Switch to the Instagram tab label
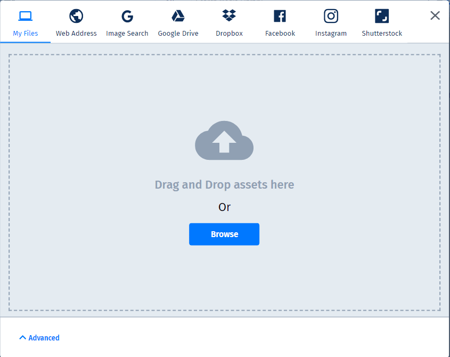The height and width of the screenshot is (357, 450). tap(331, 34)
